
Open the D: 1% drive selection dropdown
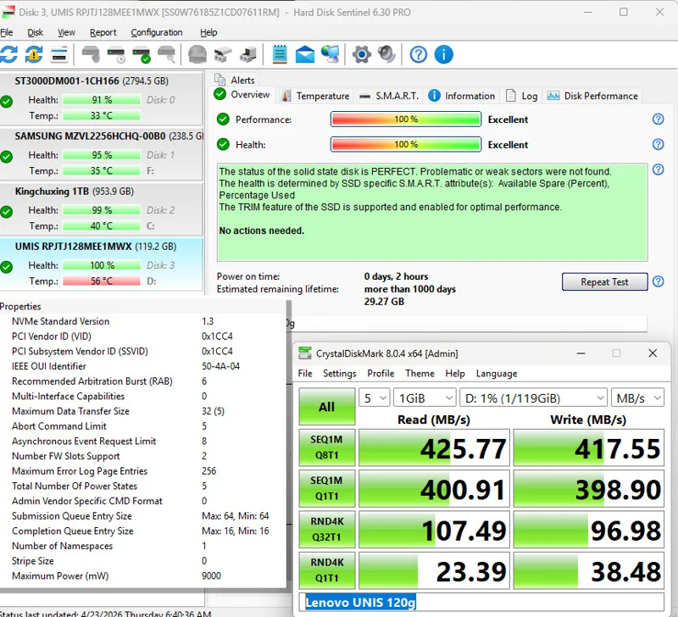[534, 397]
